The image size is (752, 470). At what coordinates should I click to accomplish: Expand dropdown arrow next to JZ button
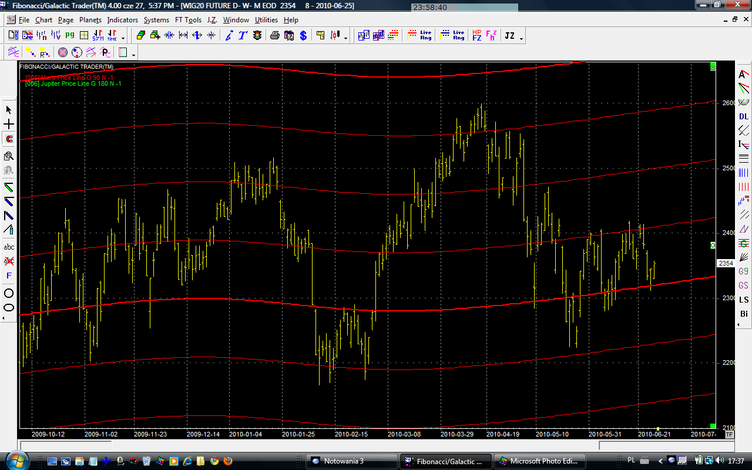point(521,38)
